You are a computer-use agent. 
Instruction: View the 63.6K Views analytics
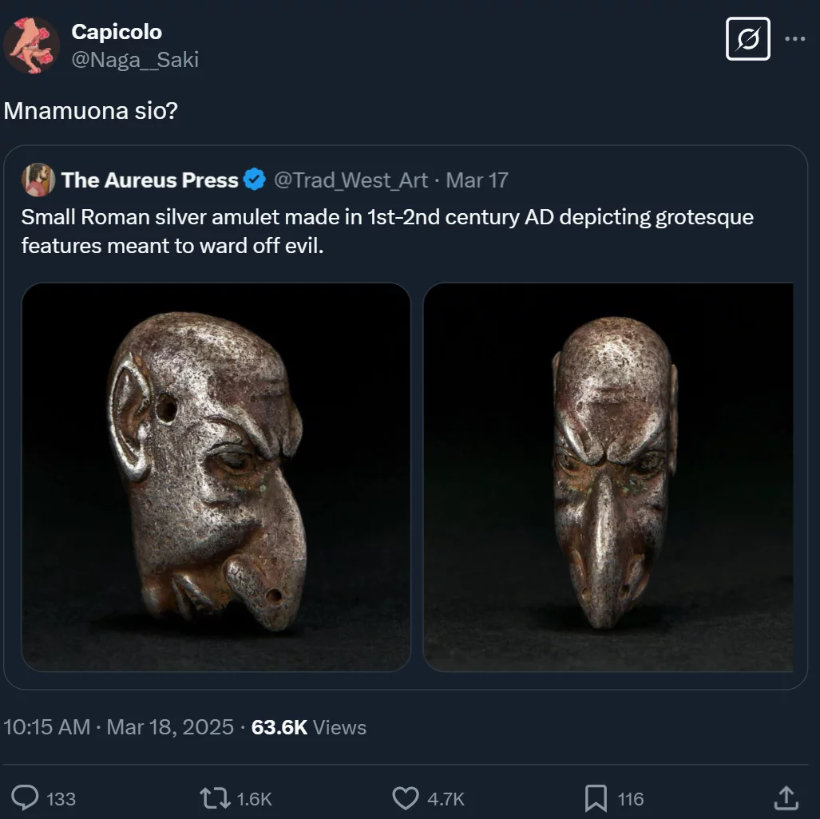[x=309, y=727]
